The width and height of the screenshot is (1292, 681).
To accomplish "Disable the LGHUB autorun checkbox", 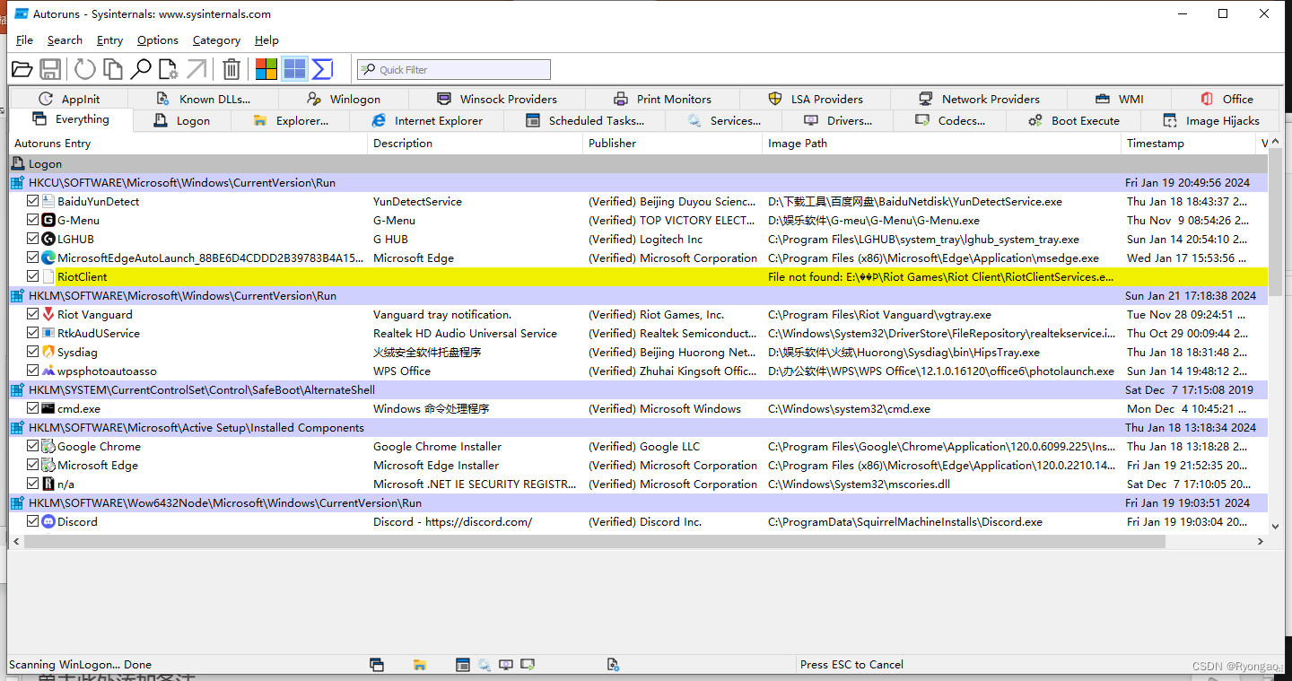I will [x=33, y=240].
